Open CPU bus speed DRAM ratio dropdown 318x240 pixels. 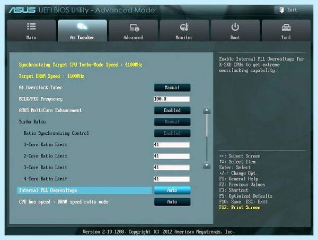172,202
